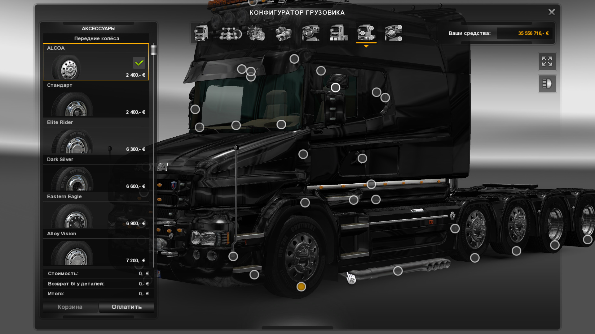Open the Корзина cart button
Screen dimensions: 595x334
click(x=70, y=307)
